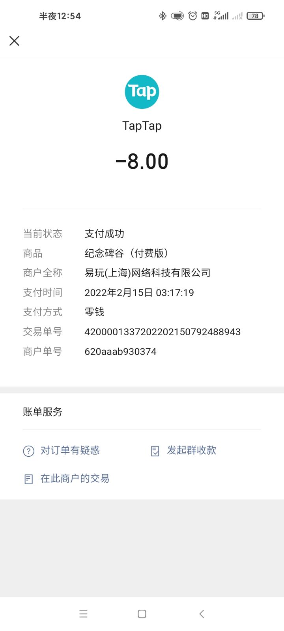The image size is (284, 631).
Task: Start 发起群收款 group payment request
Action: [192, 450]
